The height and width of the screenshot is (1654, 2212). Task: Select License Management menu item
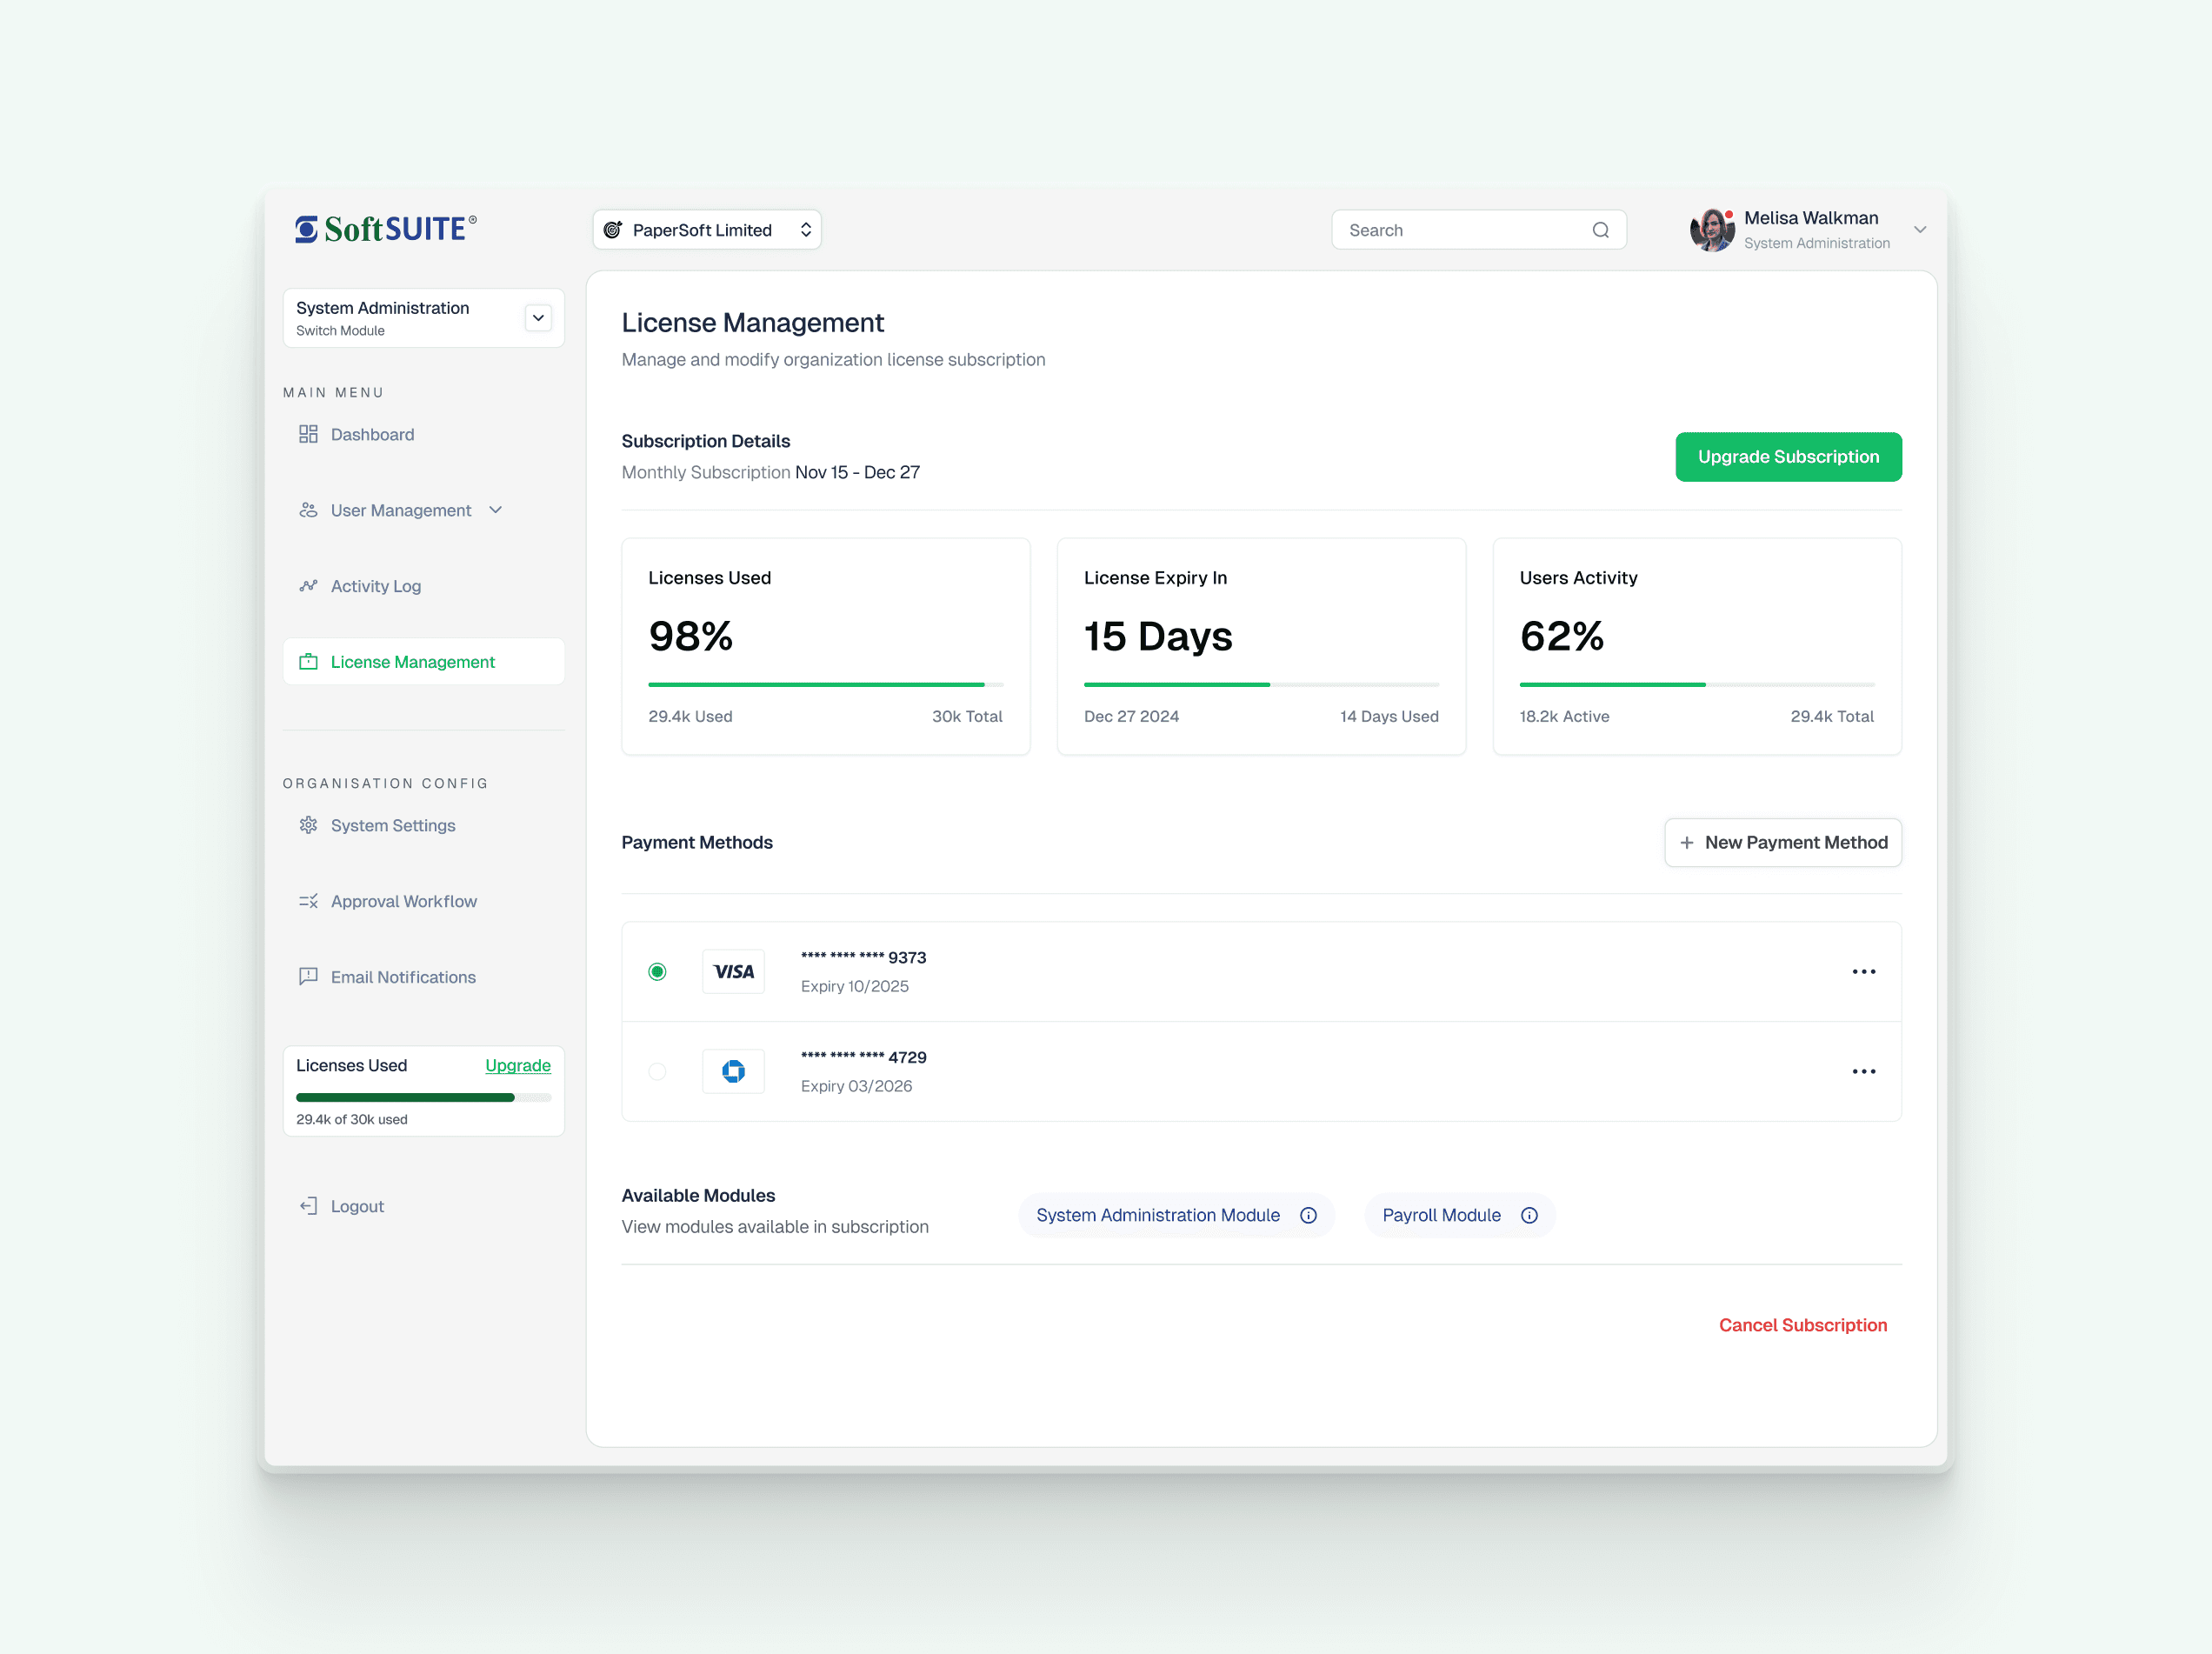coord(423,662)
